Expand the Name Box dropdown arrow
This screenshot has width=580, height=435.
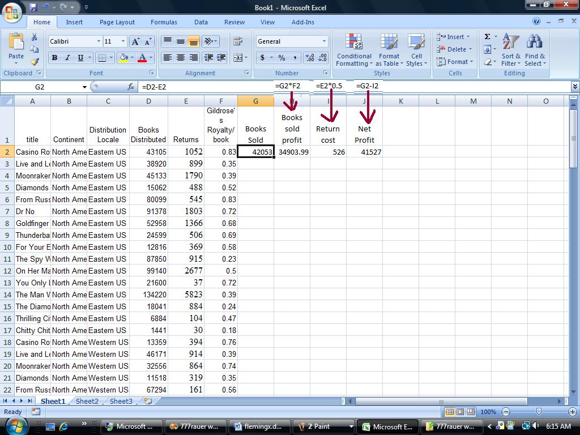[x=84, y=87]
